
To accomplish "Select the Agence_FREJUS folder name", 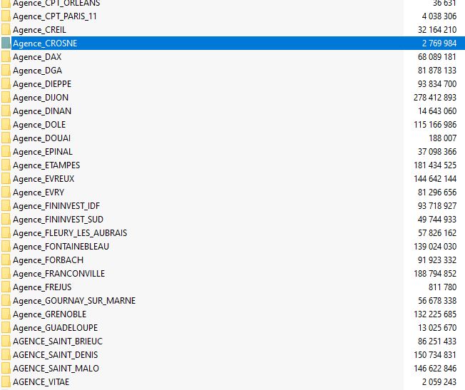I will point(42,287).
